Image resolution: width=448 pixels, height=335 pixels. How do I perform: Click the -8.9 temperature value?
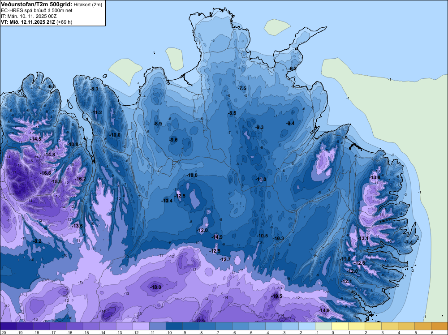[158, 124]
